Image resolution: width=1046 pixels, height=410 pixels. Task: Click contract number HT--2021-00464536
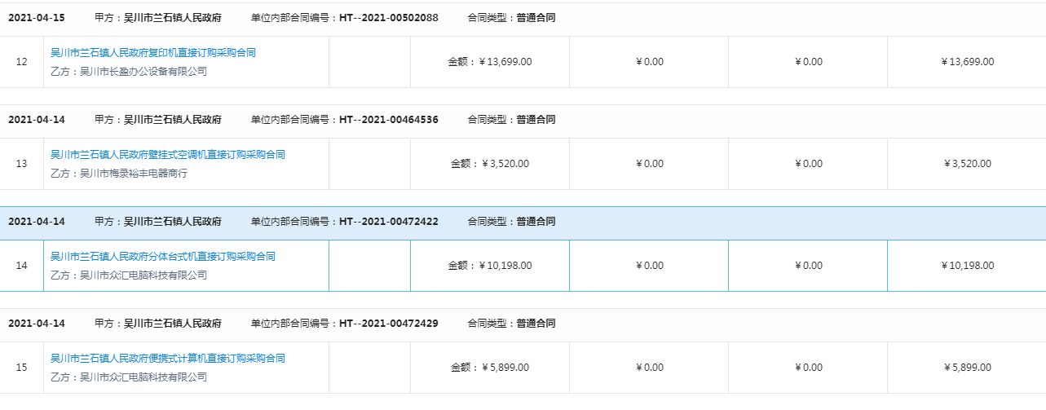point(388,119)
